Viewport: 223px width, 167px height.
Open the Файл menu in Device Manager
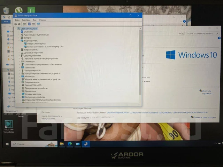pyautogui.click(x=17, y=20)
